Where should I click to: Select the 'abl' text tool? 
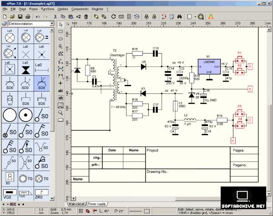[61, 91]
